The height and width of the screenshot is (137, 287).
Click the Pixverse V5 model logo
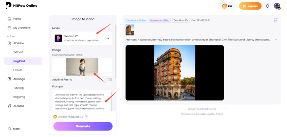[x=58, y=38]
